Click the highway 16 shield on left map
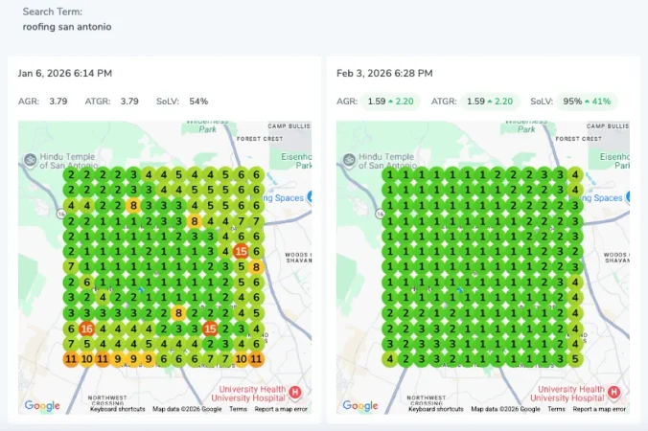This screenshot has height=431, width=648. [x=61, y=214]
